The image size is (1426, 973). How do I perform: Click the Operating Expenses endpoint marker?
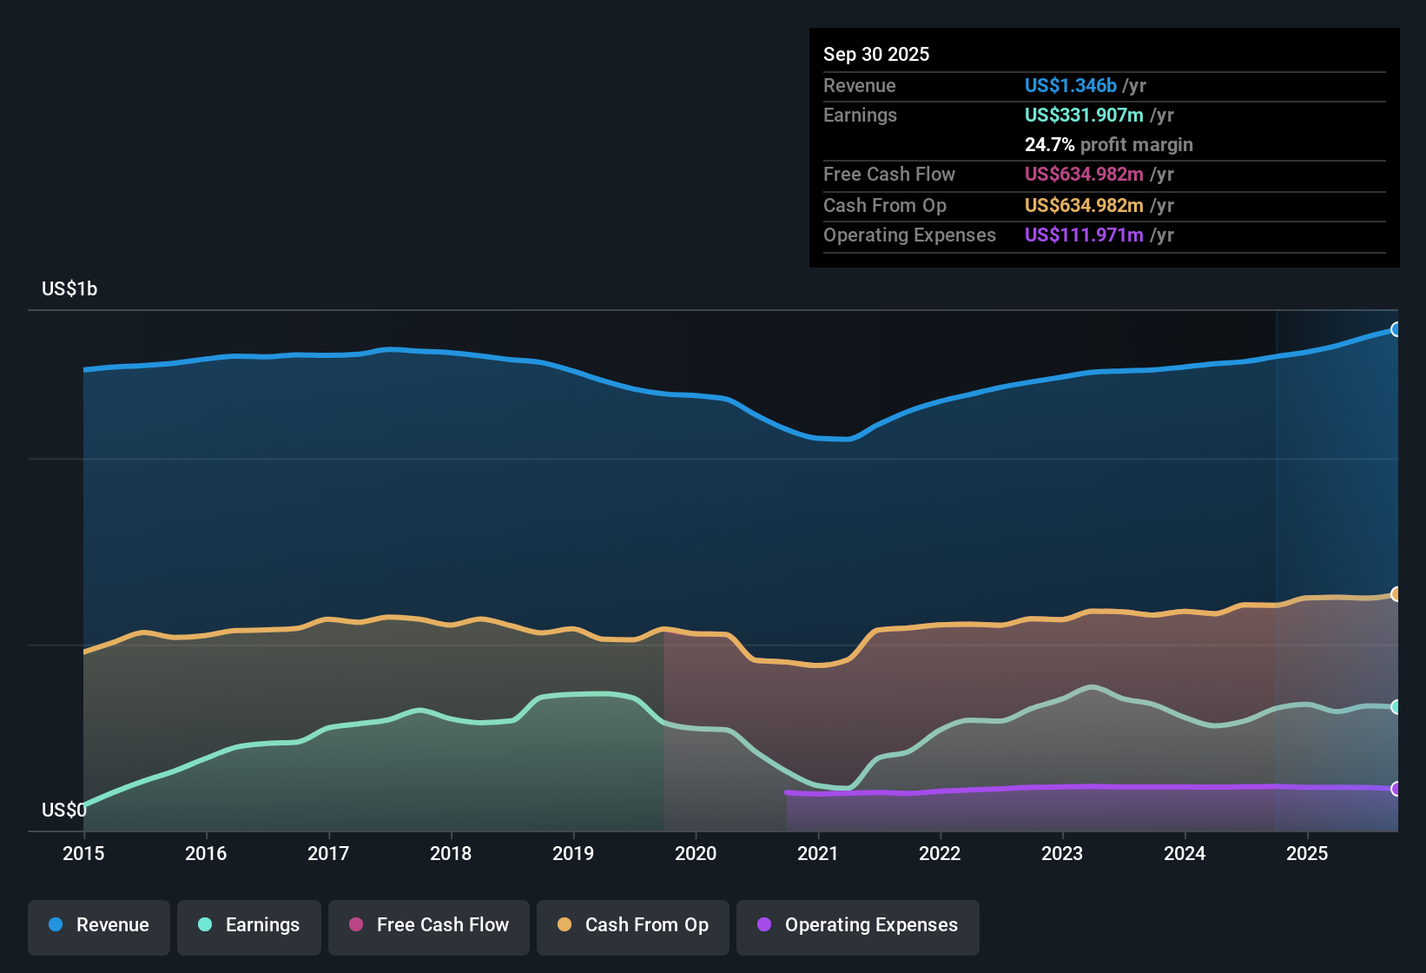[1396, 790]
